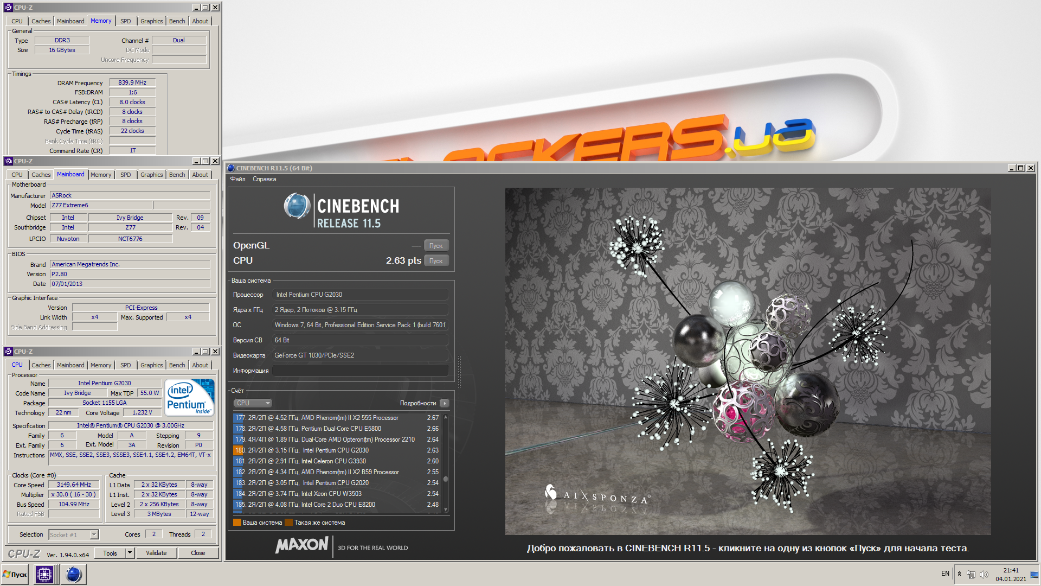Open CPU tab in top CPU-Z window

point(17,21)
